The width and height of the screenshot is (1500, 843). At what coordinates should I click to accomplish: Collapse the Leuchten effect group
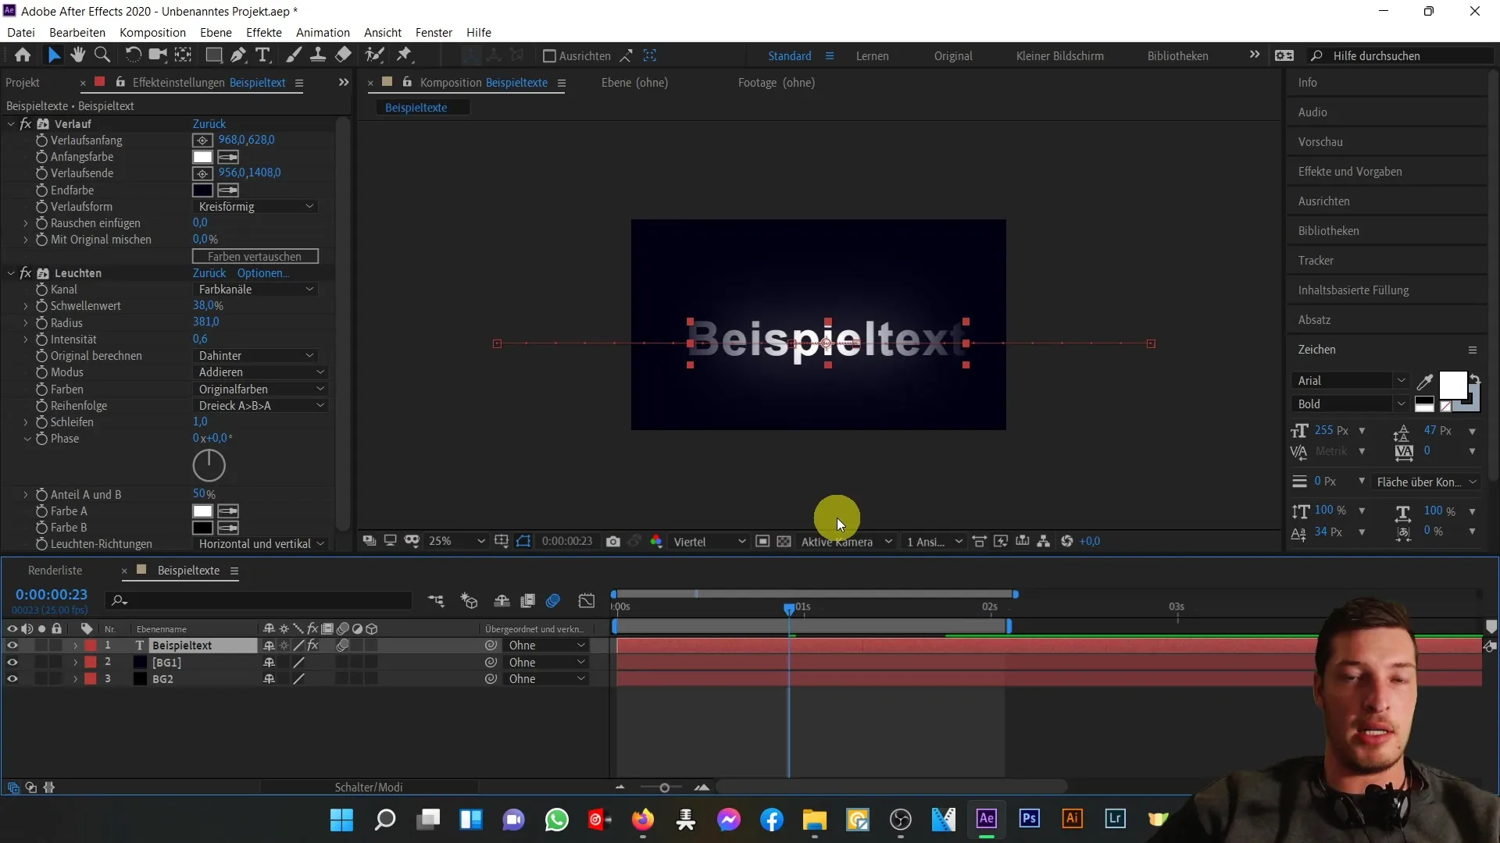point(9,272)
